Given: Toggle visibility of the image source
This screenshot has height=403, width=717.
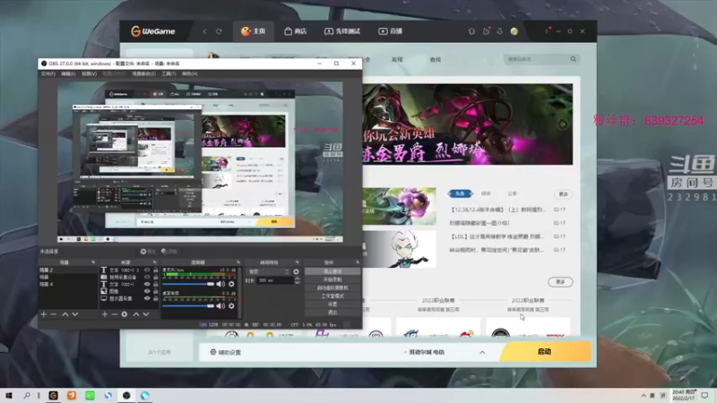Looking at the screenshot, I should 147,291.
